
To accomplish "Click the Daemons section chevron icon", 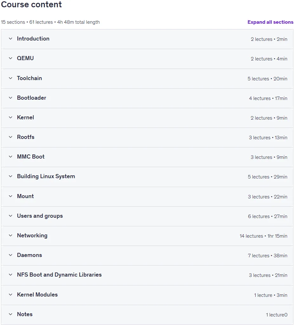I will (10, 255).
